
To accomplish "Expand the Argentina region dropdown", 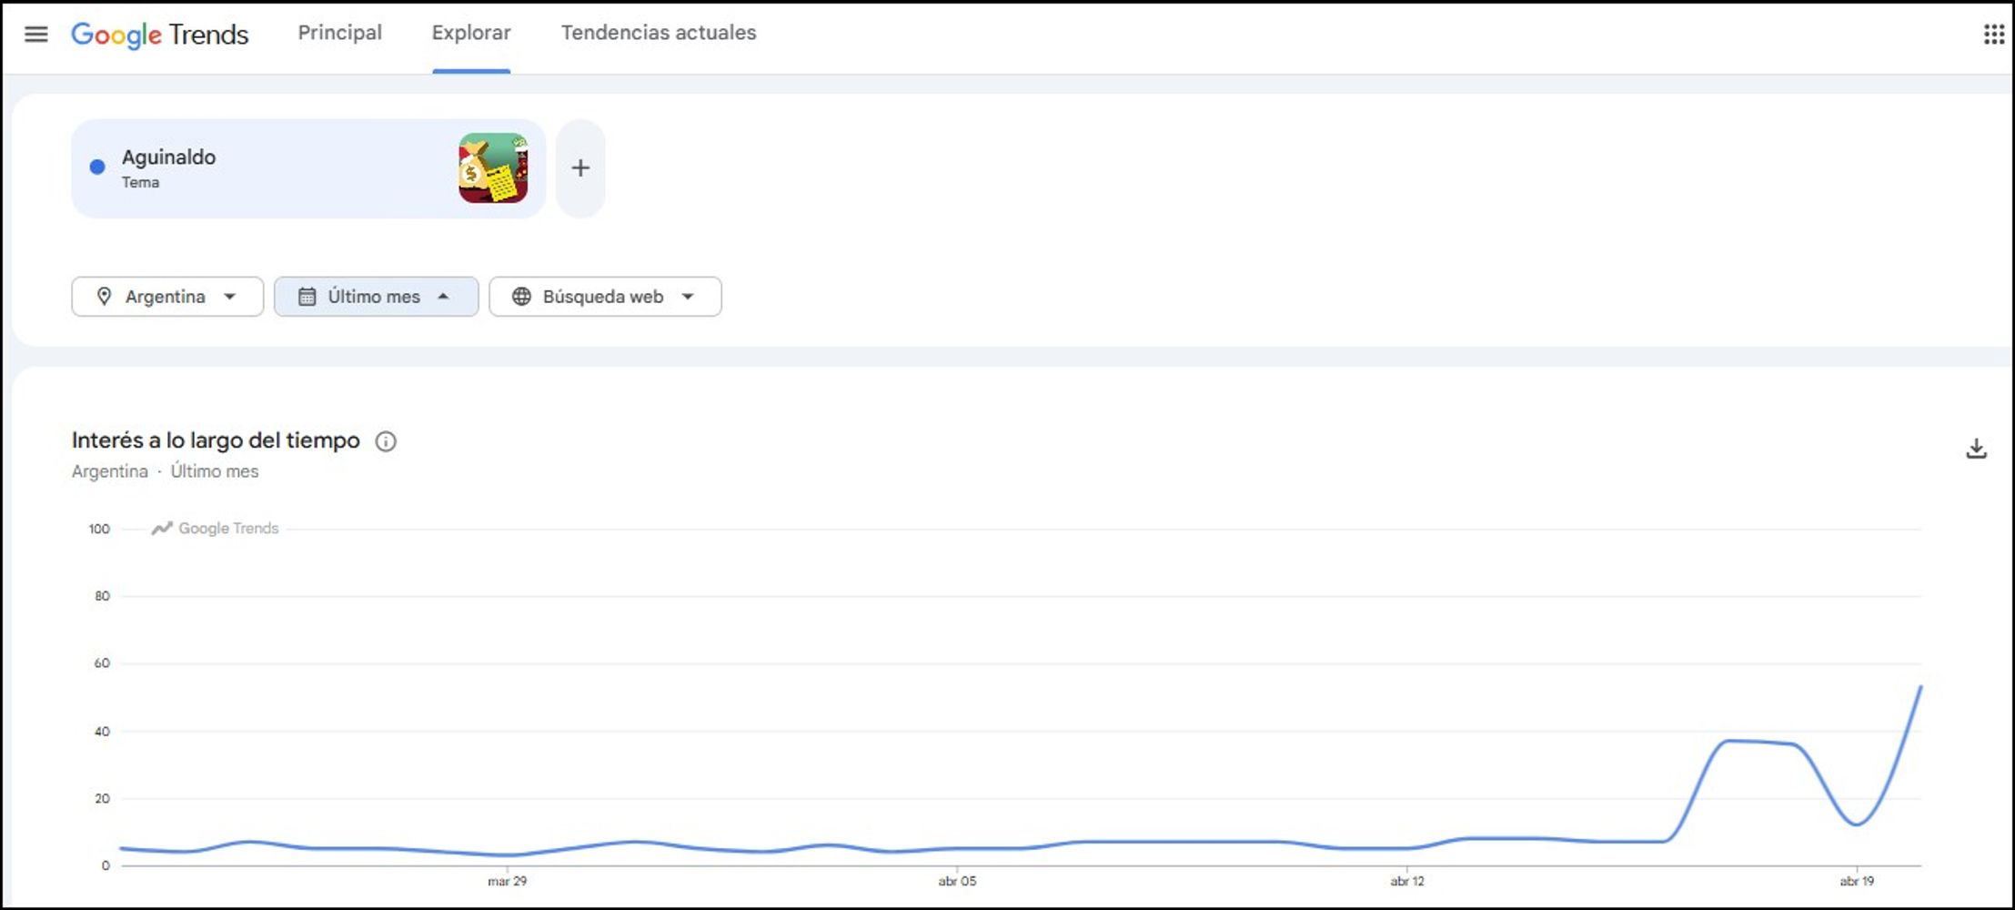I will (x=167, y=297).
